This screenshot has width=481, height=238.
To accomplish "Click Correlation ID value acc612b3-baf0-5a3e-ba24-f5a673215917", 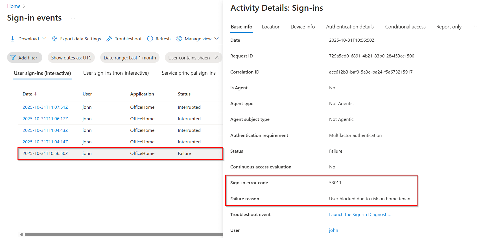I will (371, 72).
